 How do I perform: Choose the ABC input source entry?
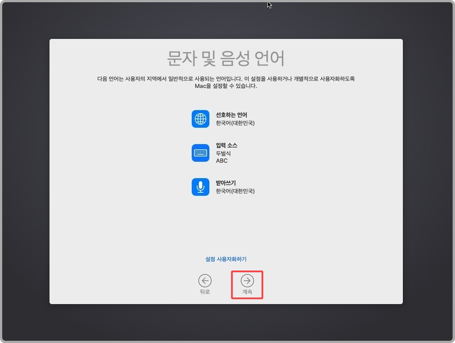[221, 160]
